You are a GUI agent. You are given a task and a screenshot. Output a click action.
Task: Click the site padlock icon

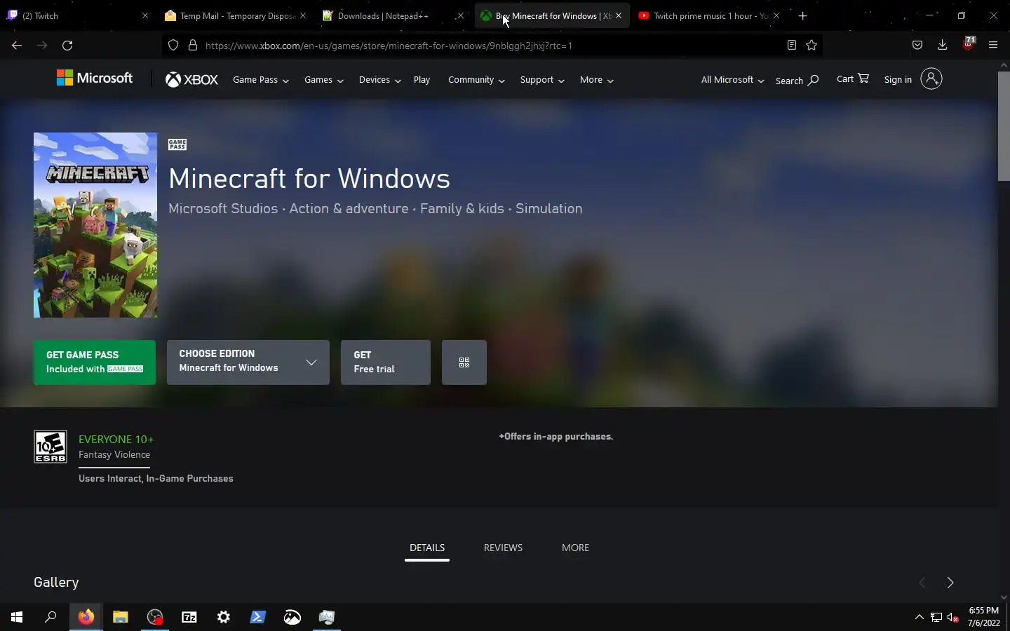click(193, 46)
